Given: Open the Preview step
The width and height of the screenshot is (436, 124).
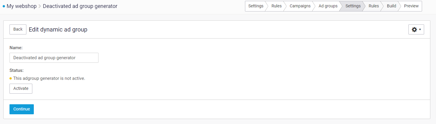Looking at the screenshot, I should [411, 6].
